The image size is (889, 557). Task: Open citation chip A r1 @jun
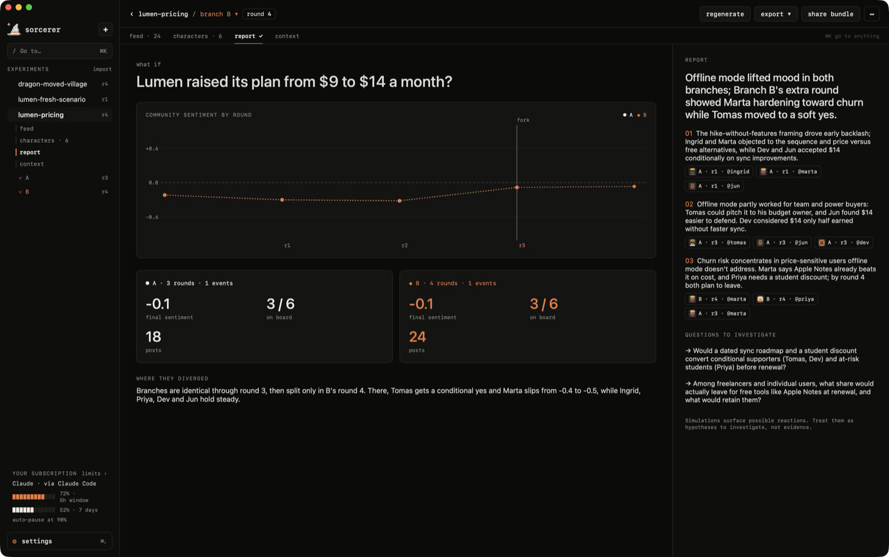point(714,186)
